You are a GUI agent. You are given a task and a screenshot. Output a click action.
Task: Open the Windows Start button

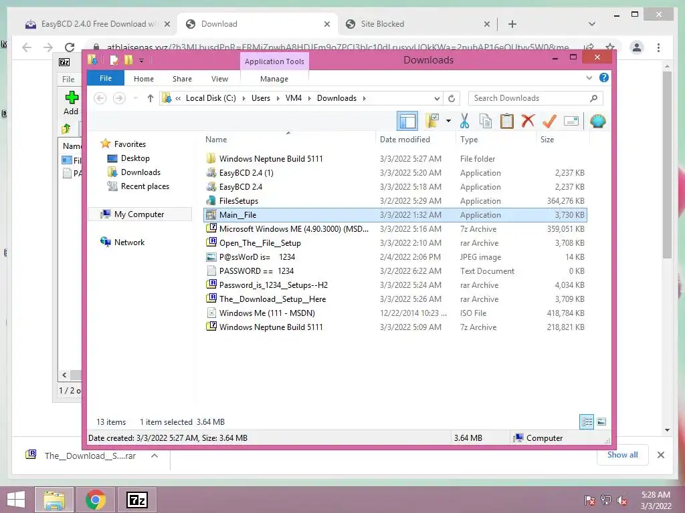[x=16, y=500]
